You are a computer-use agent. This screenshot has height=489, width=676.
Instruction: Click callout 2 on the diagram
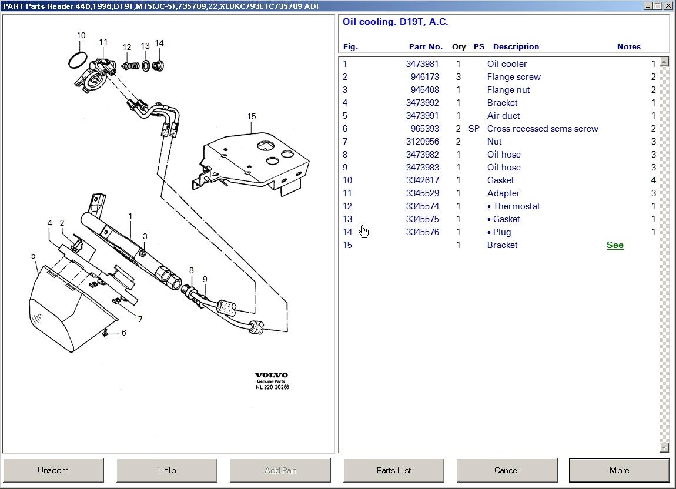(x=62, y=223)
